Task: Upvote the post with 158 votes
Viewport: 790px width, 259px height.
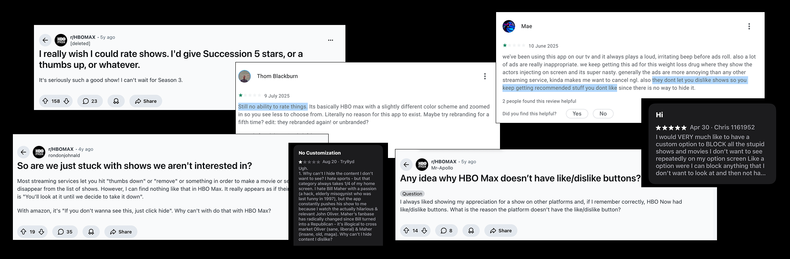Action: 45,101
